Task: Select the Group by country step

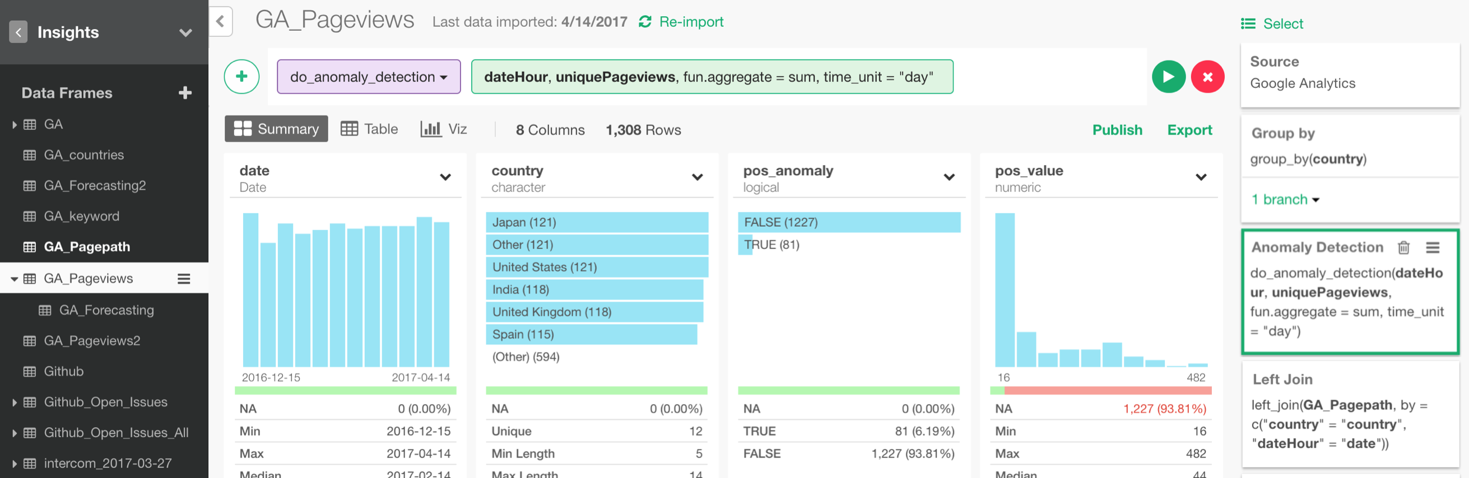Action: (x=1350, y=146)
